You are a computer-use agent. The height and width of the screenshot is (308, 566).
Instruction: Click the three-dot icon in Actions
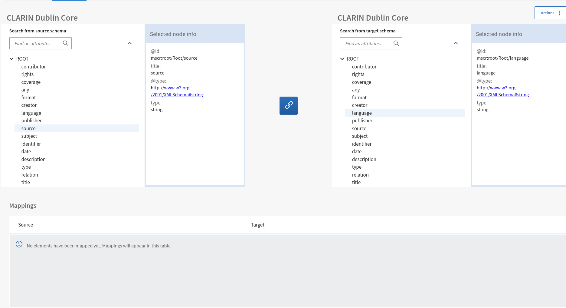[559, 13]
